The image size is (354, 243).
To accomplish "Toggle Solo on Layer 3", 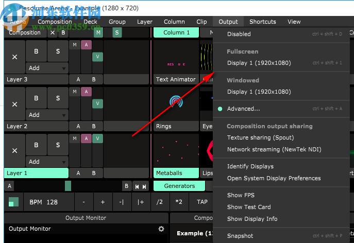I will tap(58, 51).
